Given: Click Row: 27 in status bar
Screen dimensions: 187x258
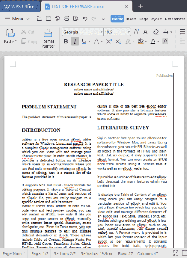Looking at the screenshot, I should click(125, 253).
